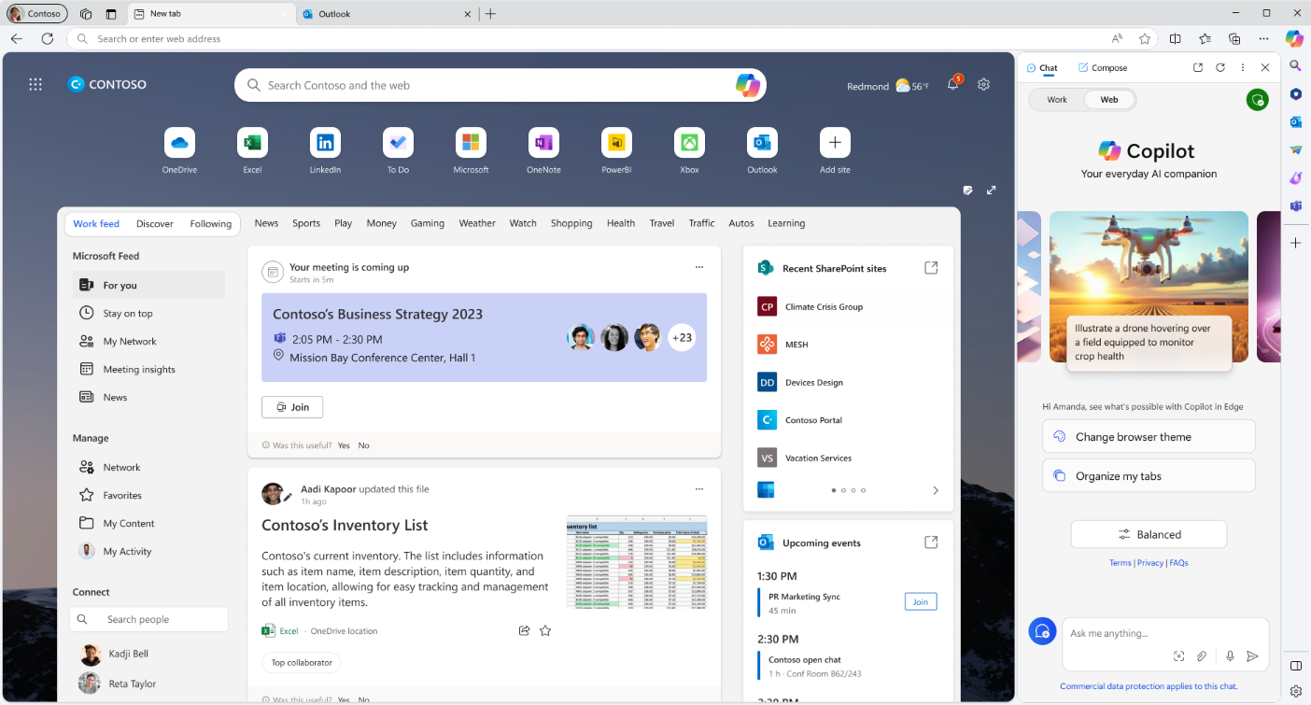The image size is (1311, 705).
Task: Go to next SharePoint sites page arrow
Action: [936, 490]
